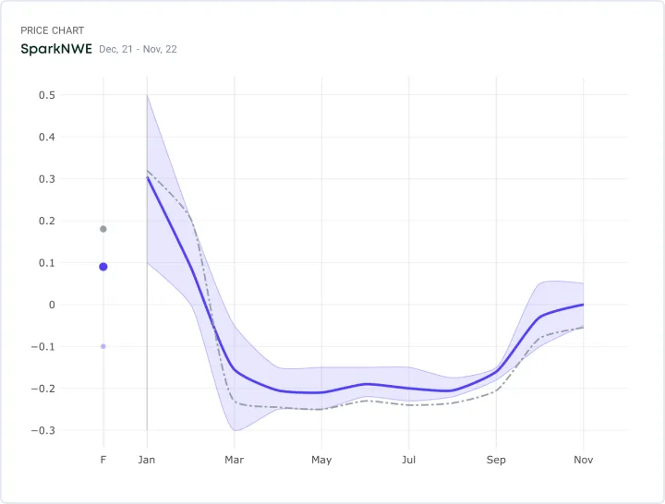The height and width of the screenshot is (504, 665).
Task: Click the solid purple line's start at Jan
Action: [148, 177]
